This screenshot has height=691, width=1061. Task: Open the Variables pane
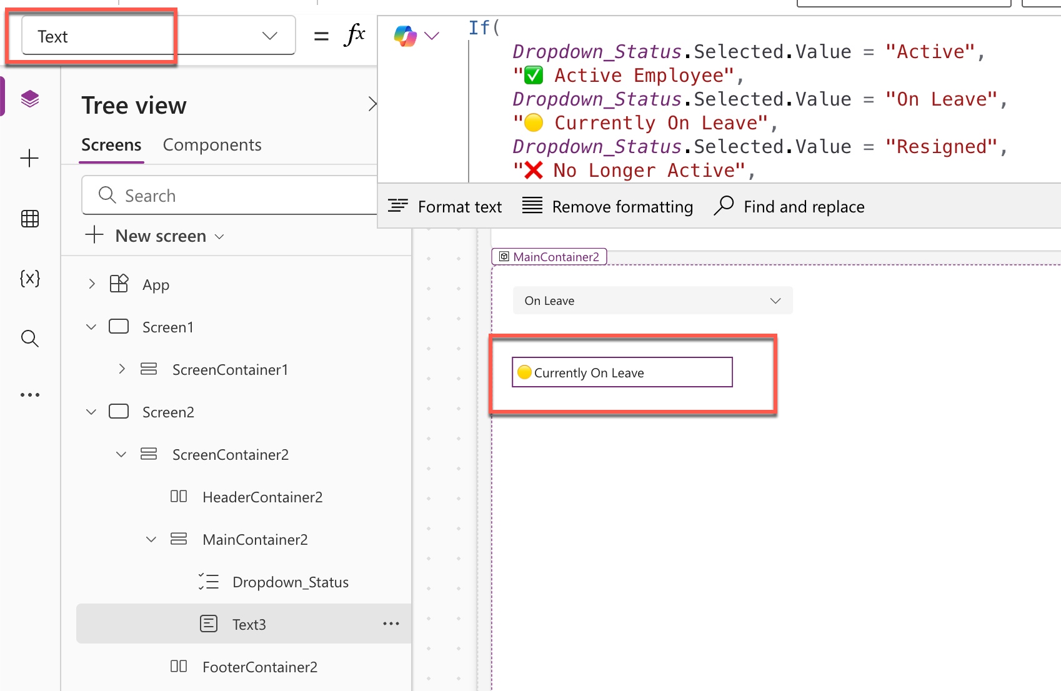tap(29, 279)
